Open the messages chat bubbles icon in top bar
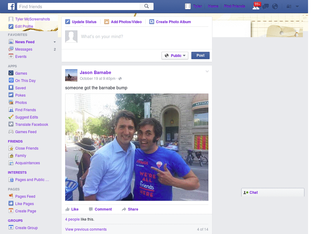 click(265, 7)
